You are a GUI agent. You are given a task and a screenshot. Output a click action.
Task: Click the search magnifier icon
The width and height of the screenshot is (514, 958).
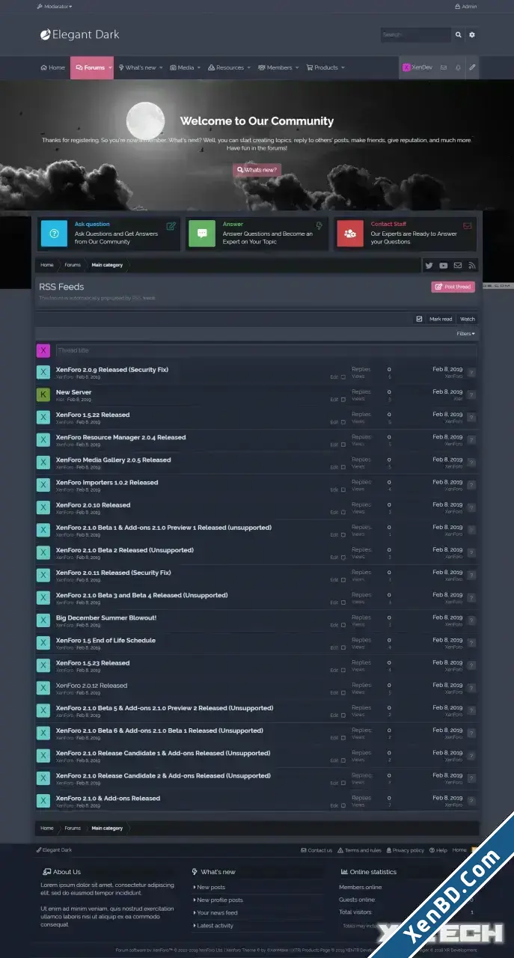coord(458,34)
